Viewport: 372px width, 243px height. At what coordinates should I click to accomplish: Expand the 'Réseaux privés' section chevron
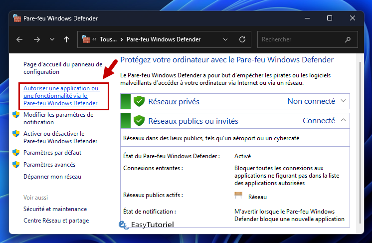pyautogui.click(x=343, y=101)
